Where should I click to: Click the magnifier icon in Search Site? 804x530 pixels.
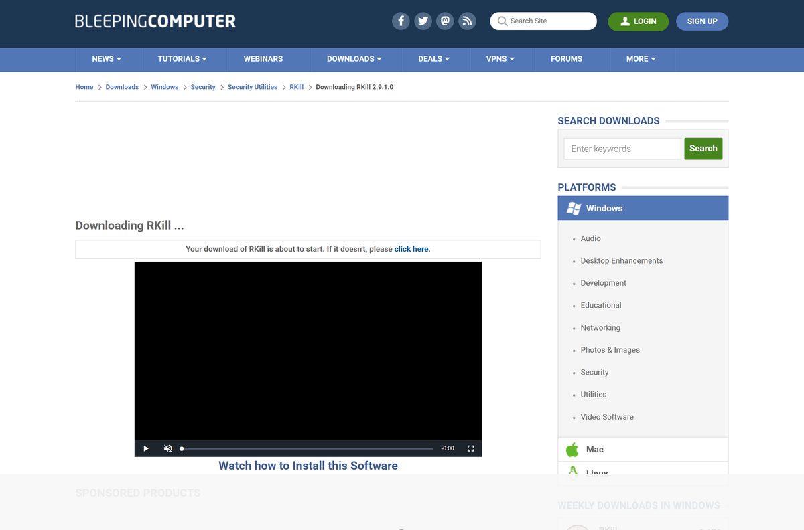(503, 21)
